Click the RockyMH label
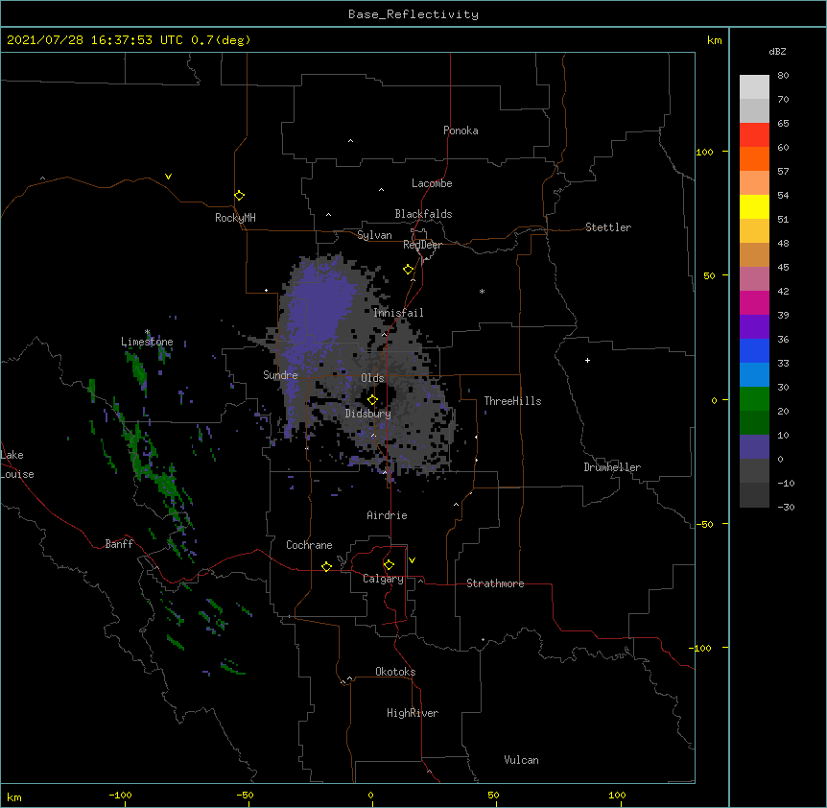This screenshot has height=808, width=827. 235,218
